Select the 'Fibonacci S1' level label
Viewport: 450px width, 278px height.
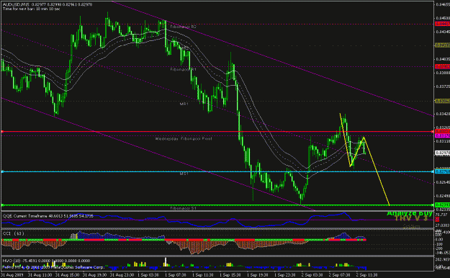pyautogui.click(x=183, y=208)
